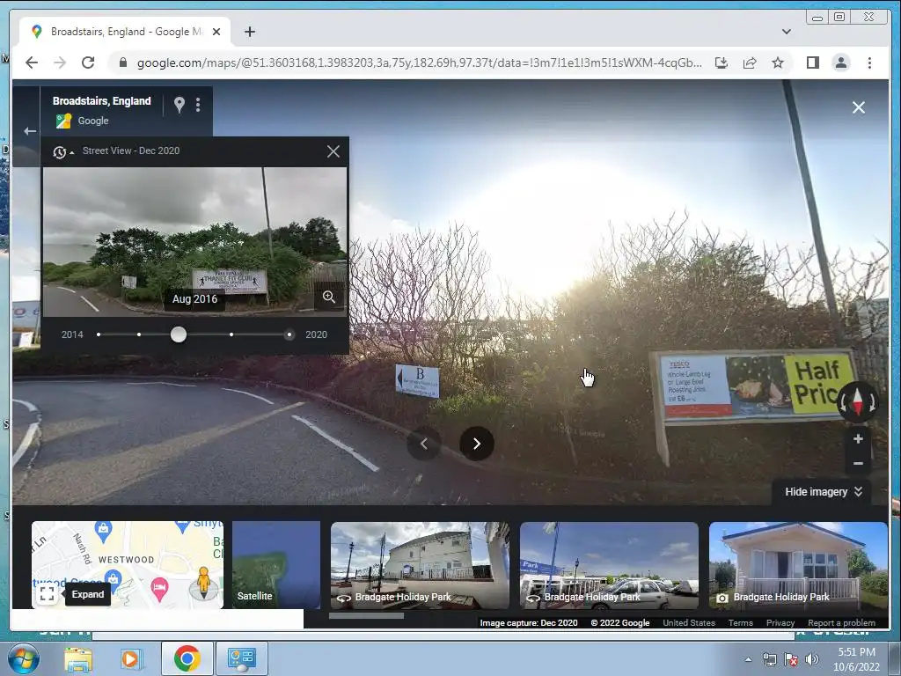The image size is (901, 676).
Task: Open the Chrome three-dot menu
Action: pyautogui.click(x=869, y=62)
